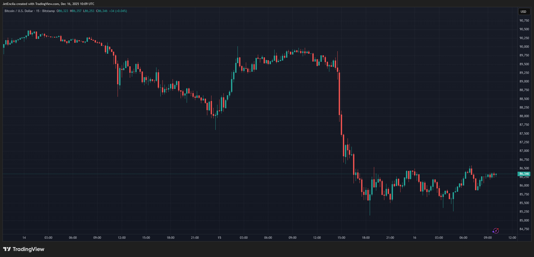Viewport: 534px width, 257px height.
Task: Select the 12:00 label at axis end
Action: point(512,238)
